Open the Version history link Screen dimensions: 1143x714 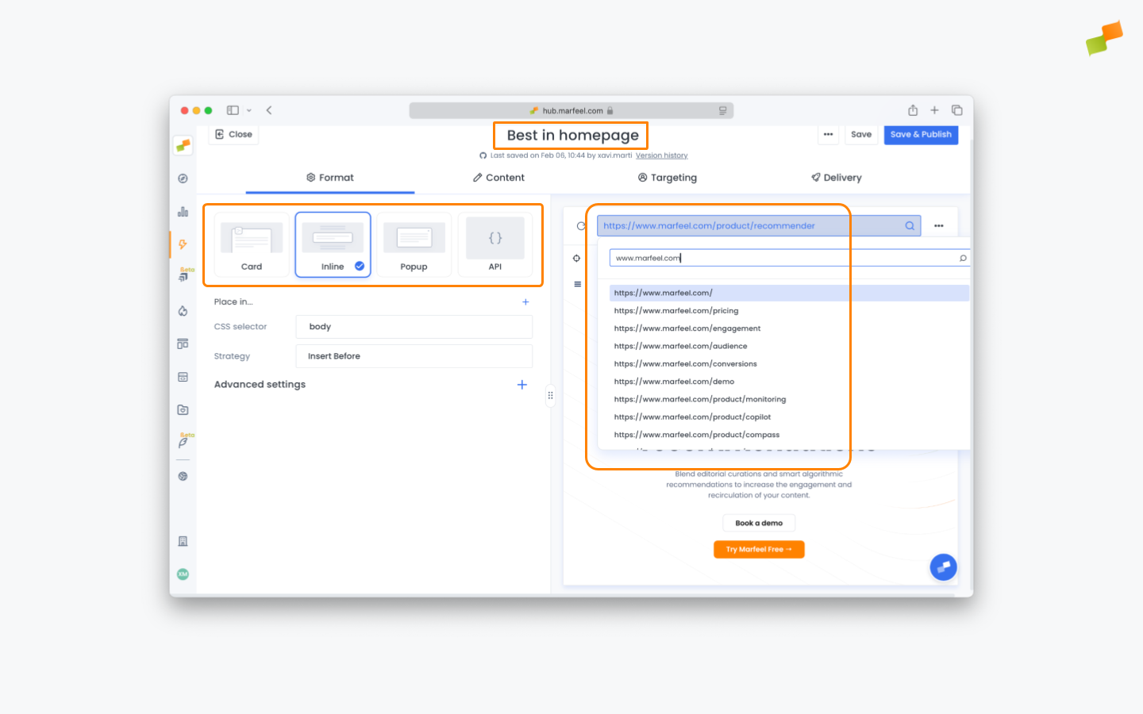point(661,155)
